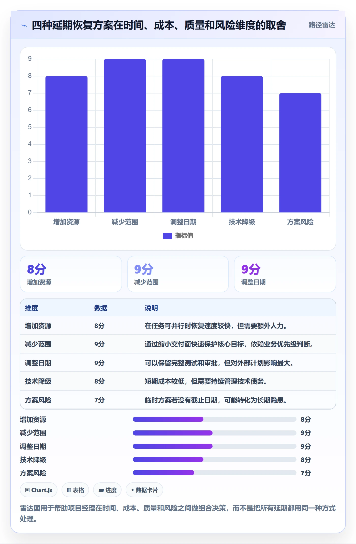Toggle the 指标值 legend color swatch

point(167,236)
